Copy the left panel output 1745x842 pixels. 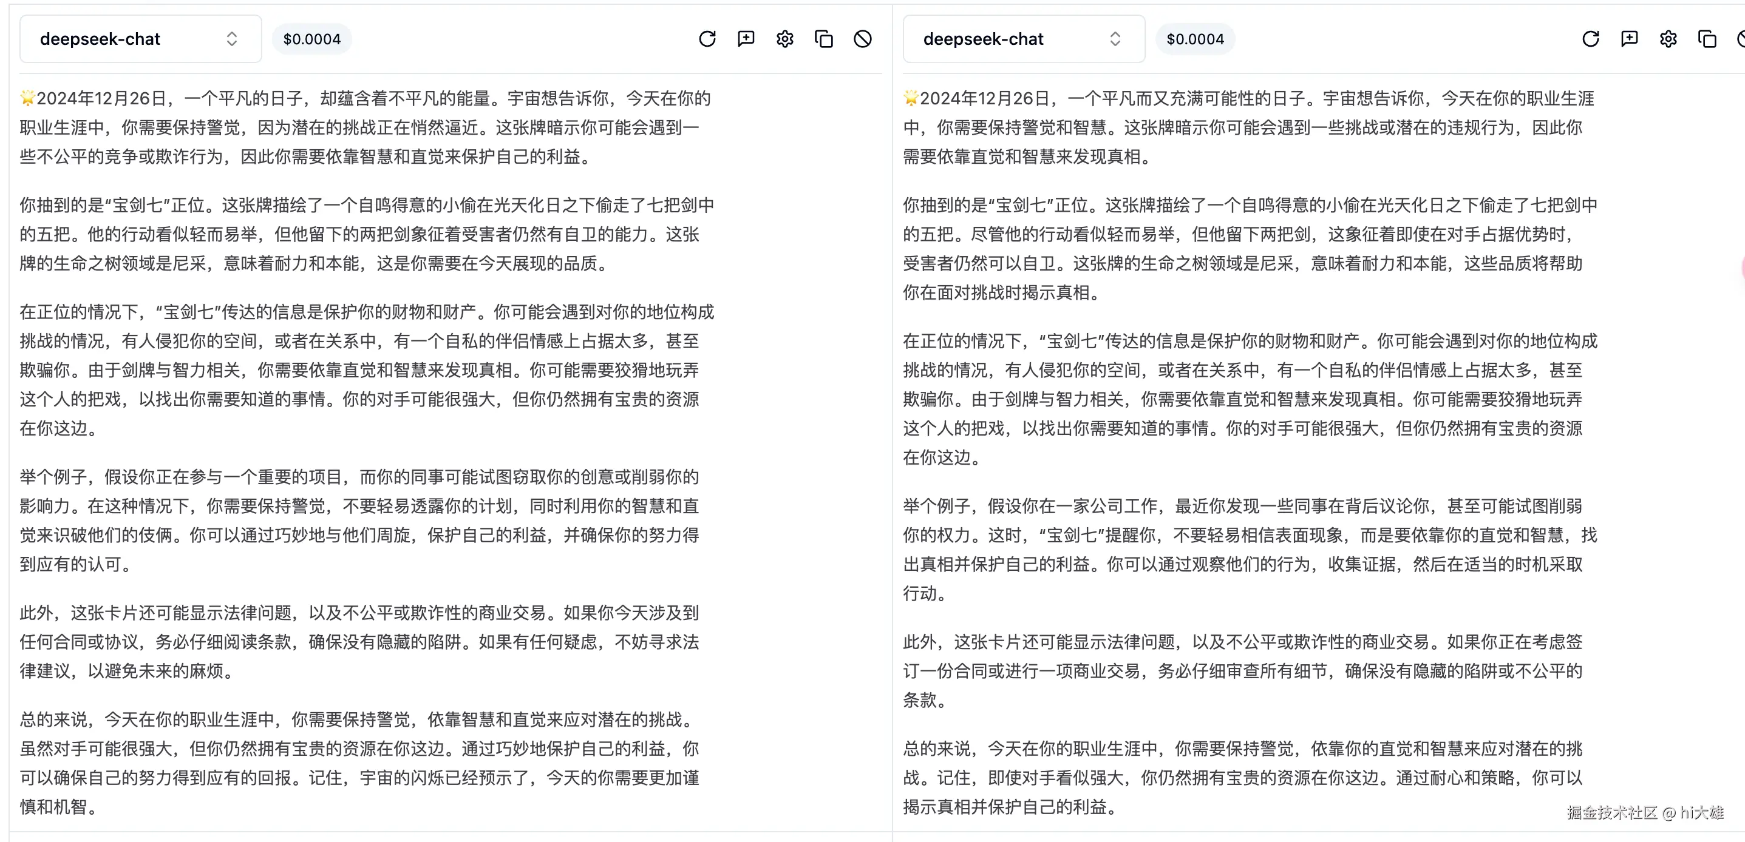click(x=824, y=39)
